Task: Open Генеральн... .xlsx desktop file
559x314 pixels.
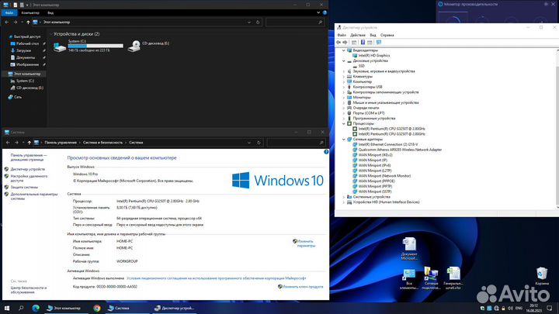Action: (453, 278)
